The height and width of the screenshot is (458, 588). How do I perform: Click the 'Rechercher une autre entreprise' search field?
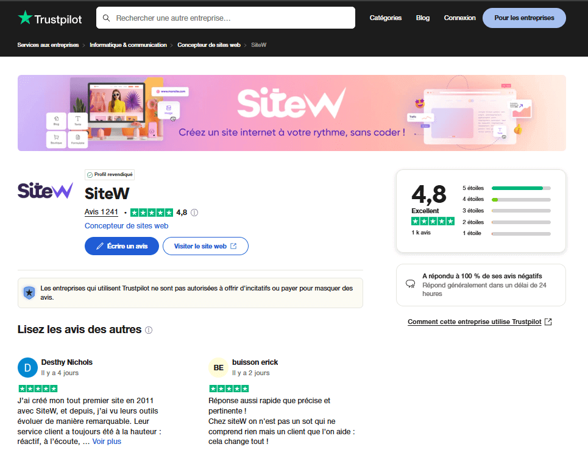click(x=232, y=18)
